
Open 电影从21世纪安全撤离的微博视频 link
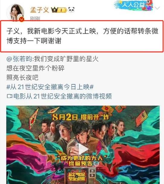(x=63, y=96)
